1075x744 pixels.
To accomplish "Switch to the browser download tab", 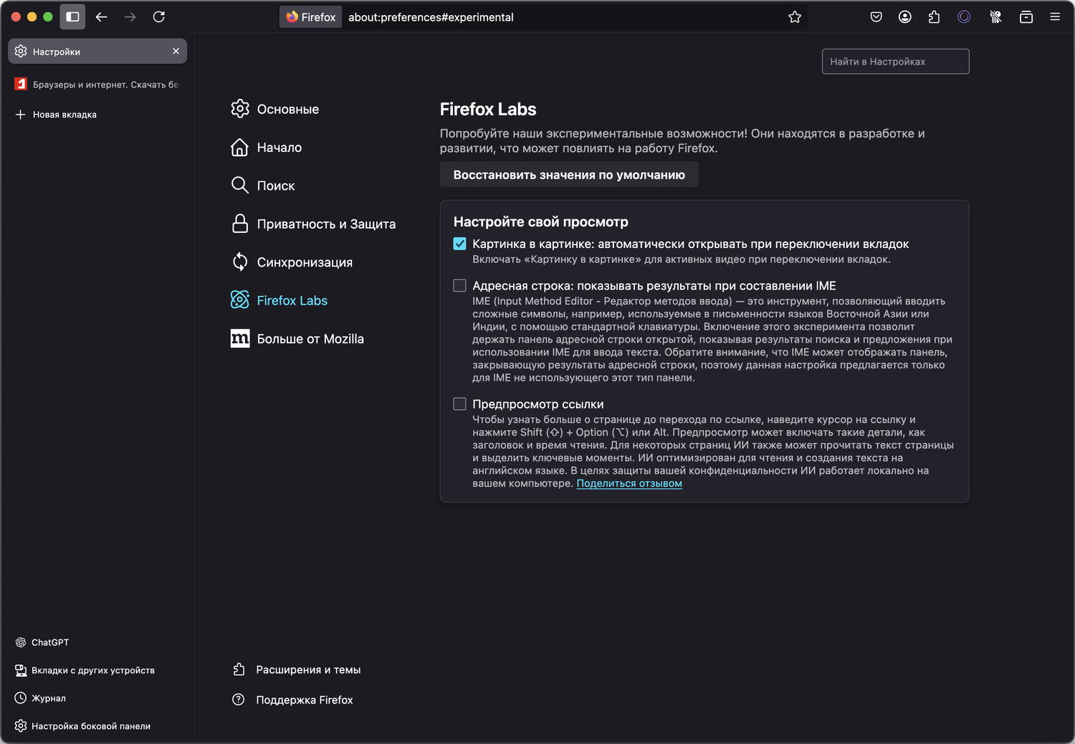I will tap(97, 85).
